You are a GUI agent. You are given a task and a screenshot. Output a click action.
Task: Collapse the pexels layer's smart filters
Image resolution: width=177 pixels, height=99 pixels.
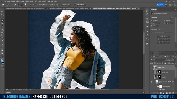(175, 82)
